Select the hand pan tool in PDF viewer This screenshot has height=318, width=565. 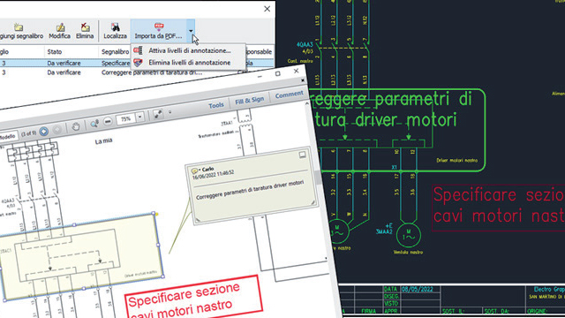[x=76, y=126]
